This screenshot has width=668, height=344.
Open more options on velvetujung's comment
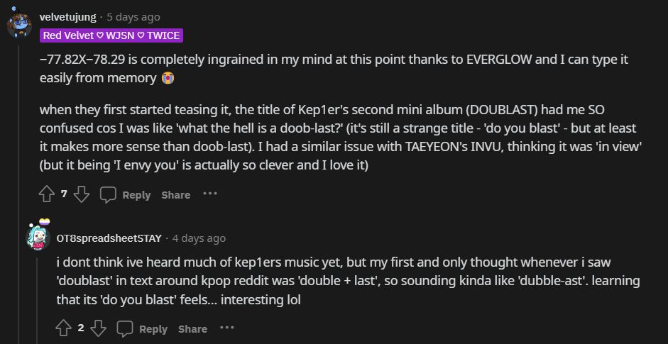[210, 194]
